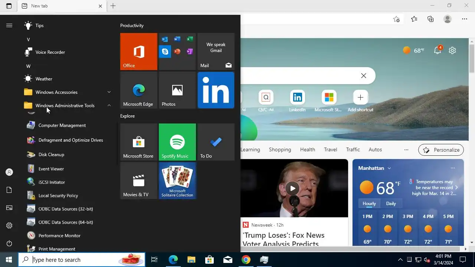
Task: Clear the Edge search box with X
Action: pyautogui.click(x=364, y=76)
